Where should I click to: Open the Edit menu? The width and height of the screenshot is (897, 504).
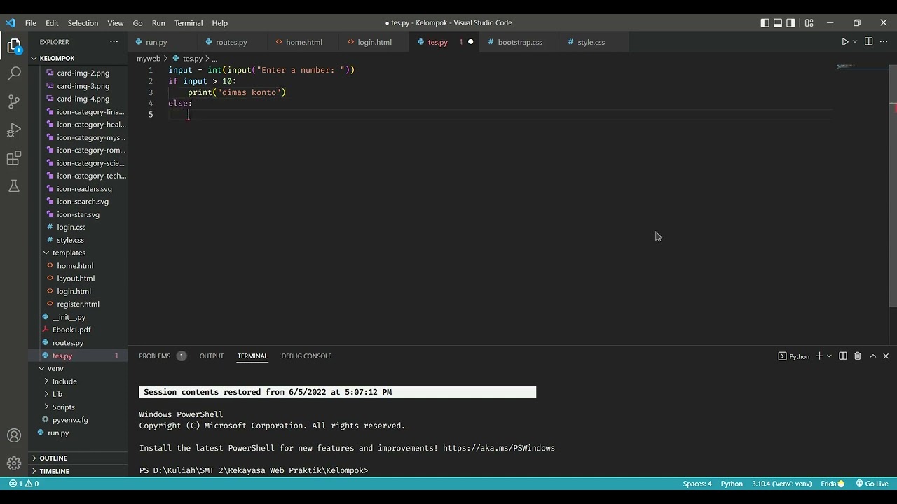(x=52, y=22)
